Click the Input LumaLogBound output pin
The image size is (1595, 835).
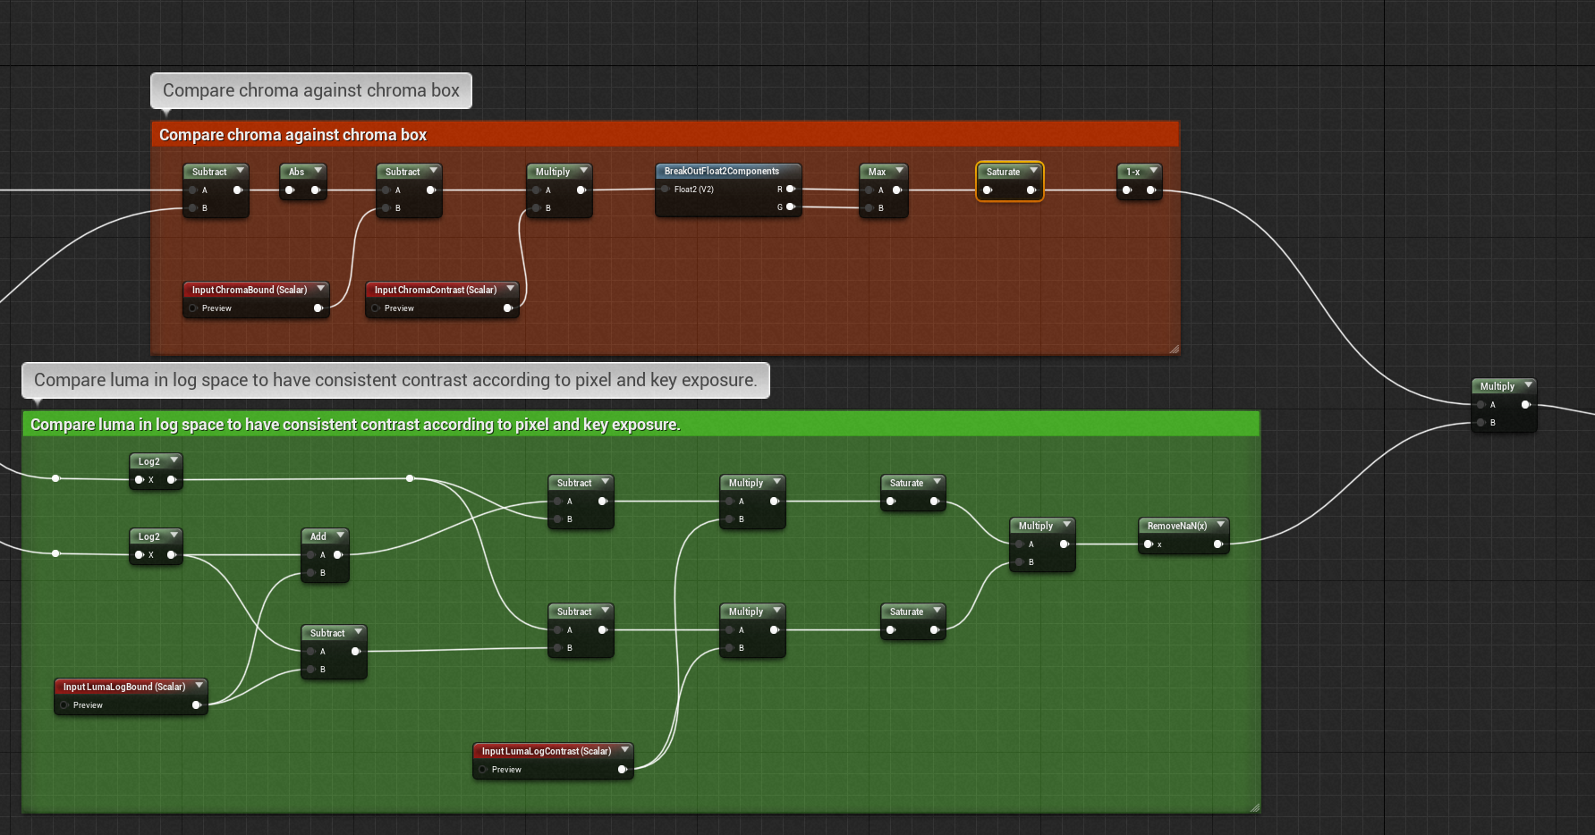point(197,705)
